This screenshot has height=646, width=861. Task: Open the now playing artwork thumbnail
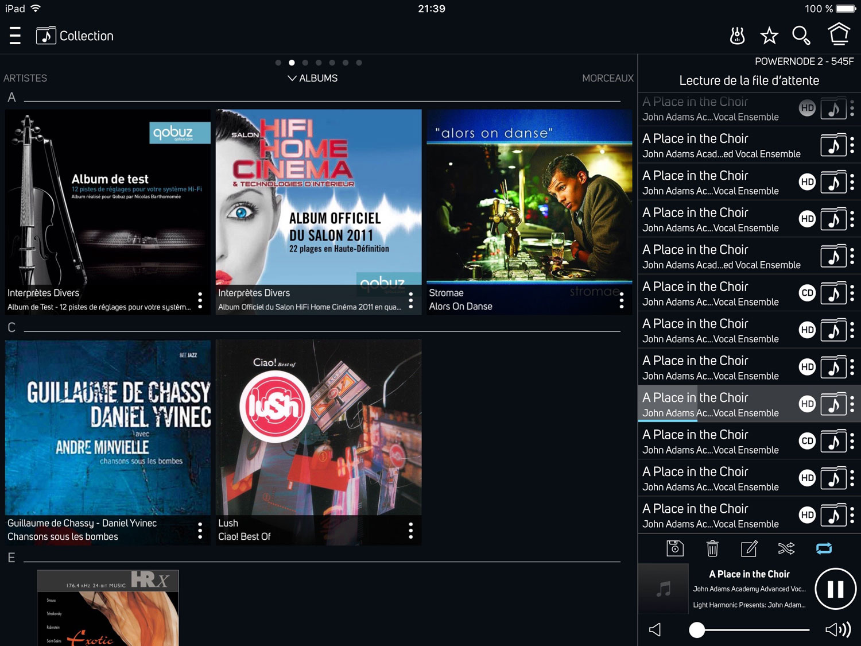(664, 589)
